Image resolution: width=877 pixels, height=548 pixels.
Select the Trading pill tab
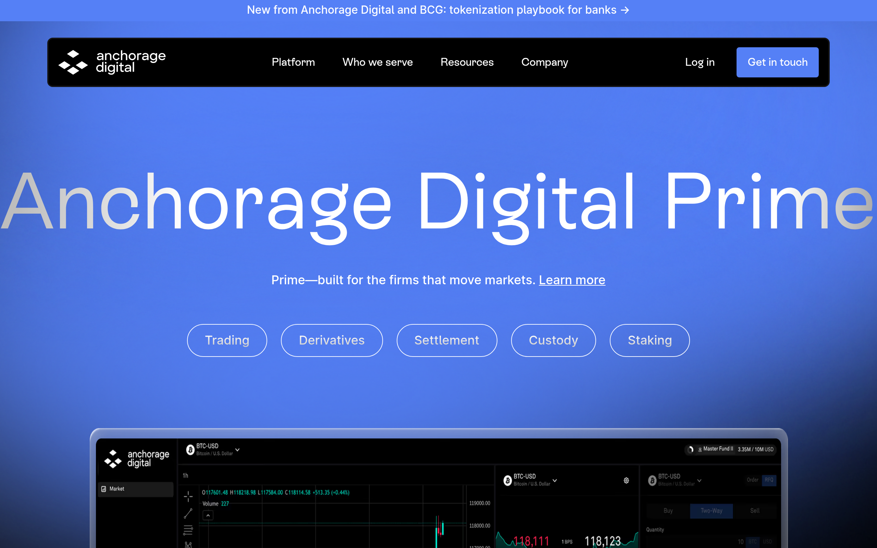(x=227, y=340)
